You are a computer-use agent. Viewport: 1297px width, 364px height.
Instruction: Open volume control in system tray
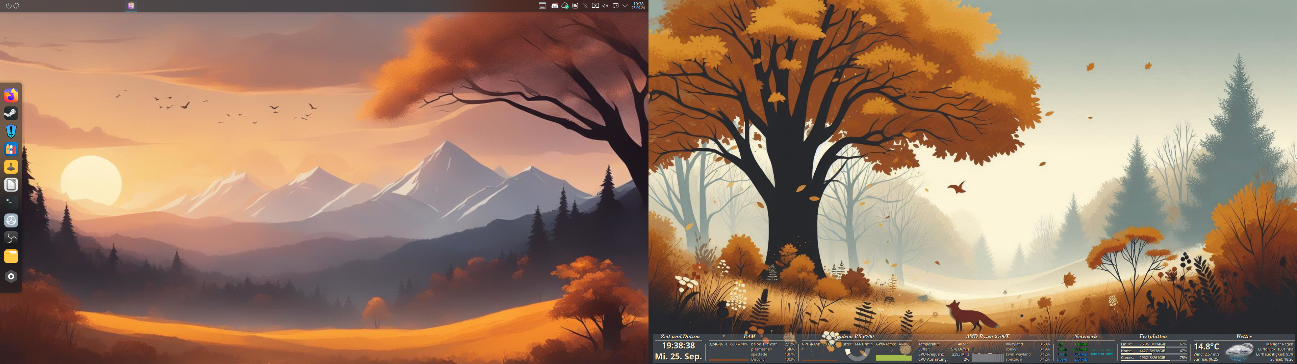pyautogui.click(x=605, y=5)
